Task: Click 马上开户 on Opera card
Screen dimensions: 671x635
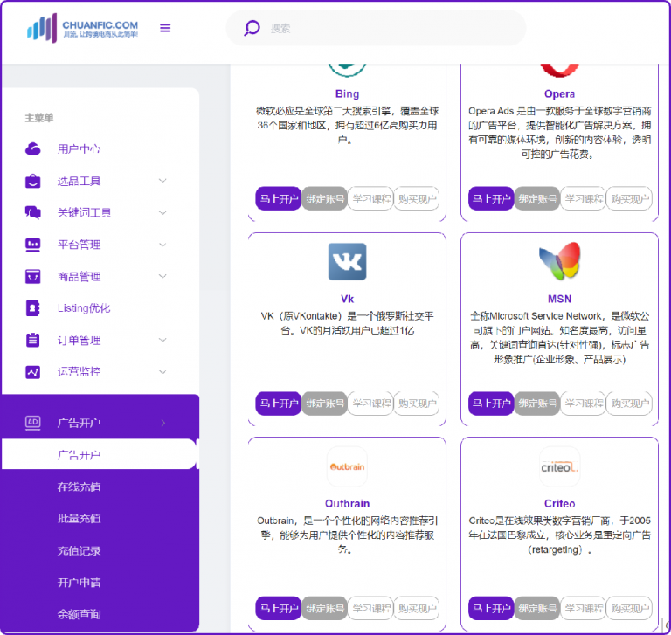Action: pyautogui.click(x=491, y=198)
